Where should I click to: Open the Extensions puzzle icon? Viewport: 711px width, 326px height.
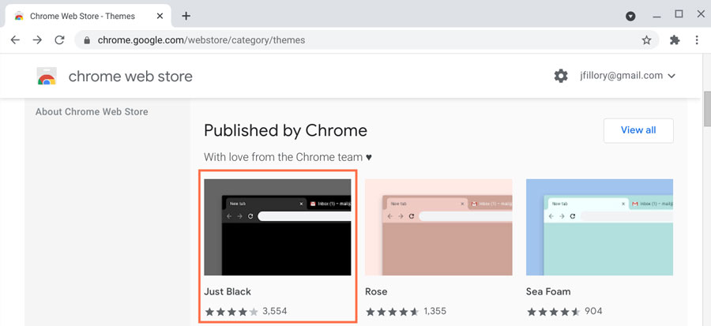pyautogui.click(x=674, y=40)
